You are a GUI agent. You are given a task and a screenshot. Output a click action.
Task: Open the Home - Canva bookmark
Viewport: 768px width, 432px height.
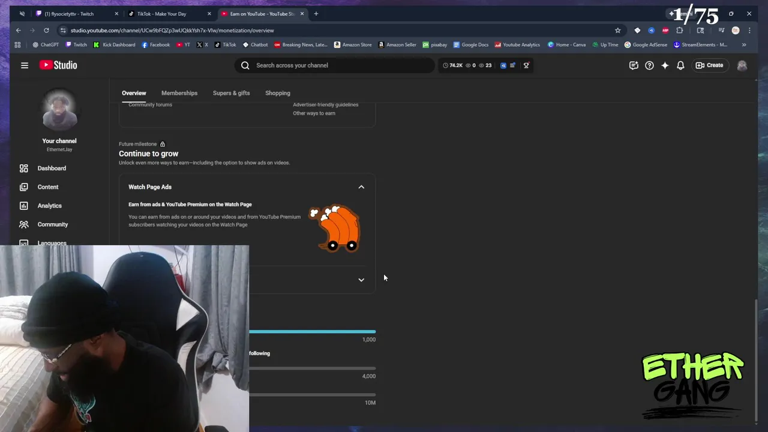click(x=566, y=44)
